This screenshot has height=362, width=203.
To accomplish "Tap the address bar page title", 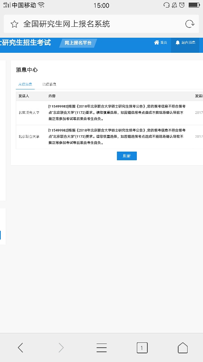I will click(67, 24).
